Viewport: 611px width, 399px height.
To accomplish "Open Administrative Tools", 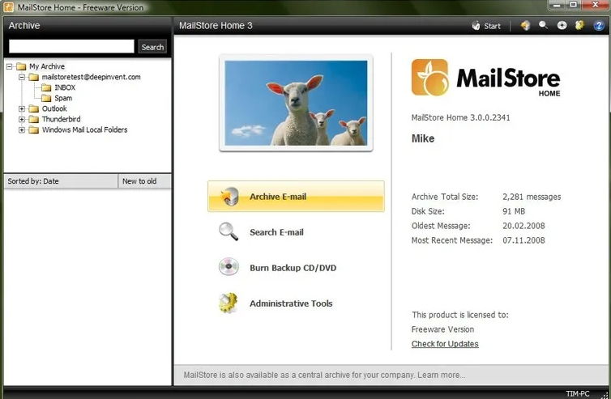I will pyautogui.click(x=291, y=303).
